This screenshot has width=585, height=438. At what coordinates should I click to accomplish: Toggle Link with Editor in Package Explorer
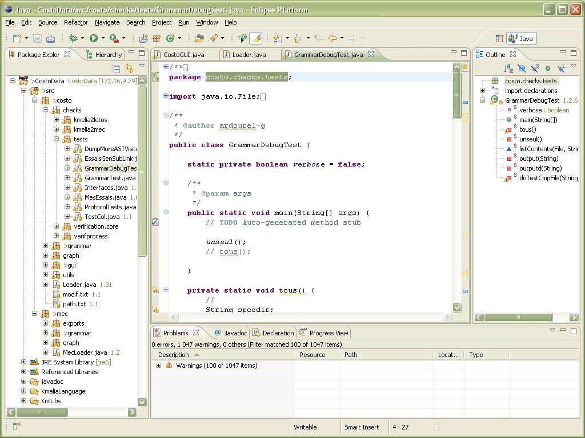tap(129, 68)
